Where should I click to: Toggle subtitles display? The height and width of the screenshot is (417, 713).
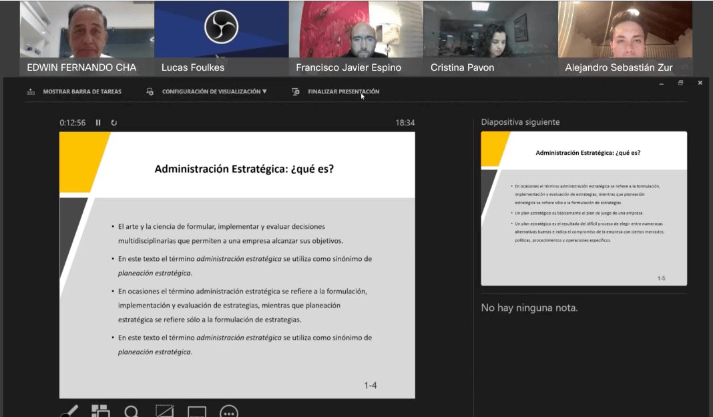(197, 412)
